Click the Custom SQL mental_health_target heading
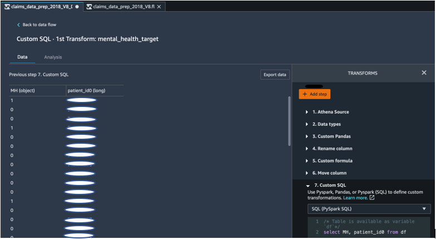The image size is (436, 239). click(x=87, y=39)
